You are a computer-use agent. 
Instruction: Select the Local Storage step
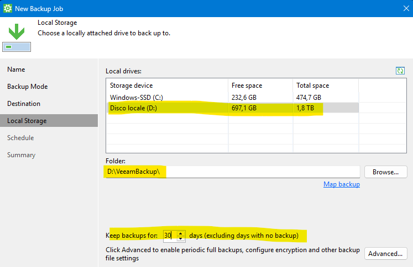(27, 121)
